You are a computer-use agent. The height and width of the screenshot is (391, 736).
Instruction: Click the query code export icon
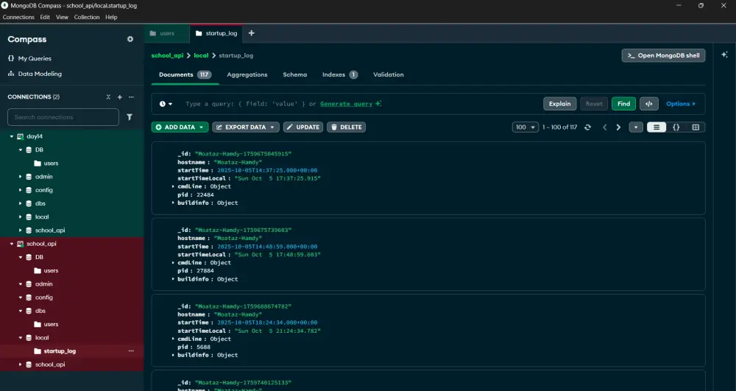pos(648,104)
